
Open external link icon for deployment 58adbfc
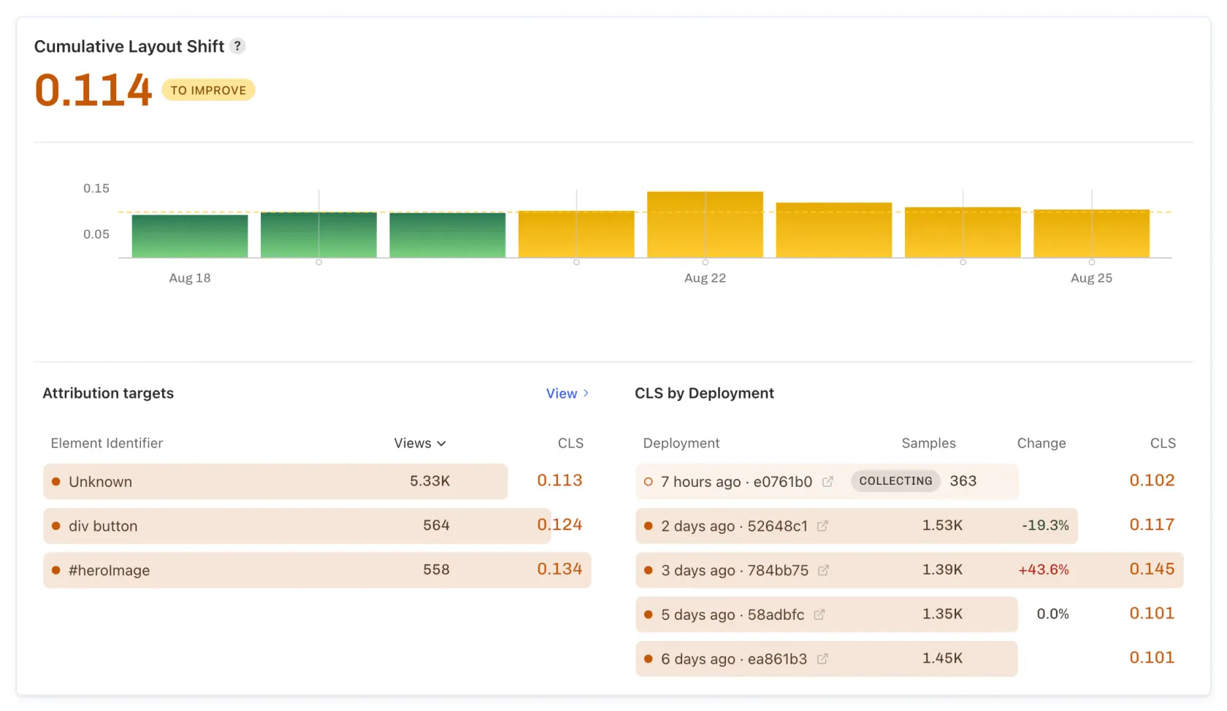pyautogui.click(x=819, y=615)
